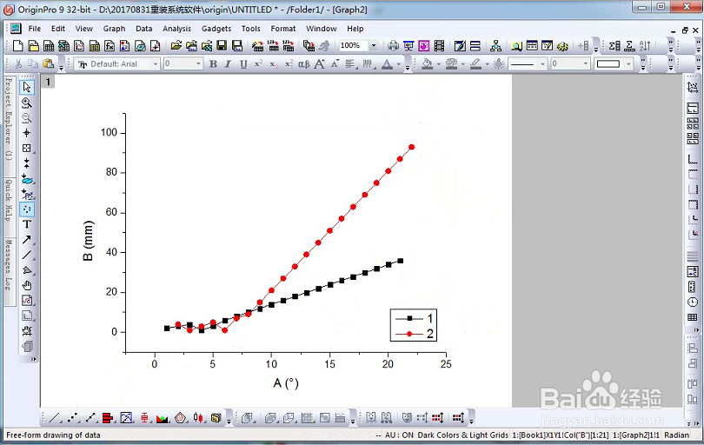Open the Format menu
The image size is (704, 445).
(282, 29)
